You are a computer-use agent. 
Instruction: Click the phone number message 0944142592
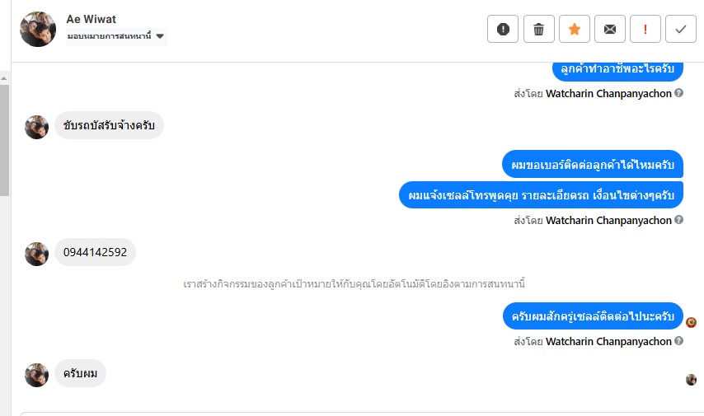tap(95, 252)
